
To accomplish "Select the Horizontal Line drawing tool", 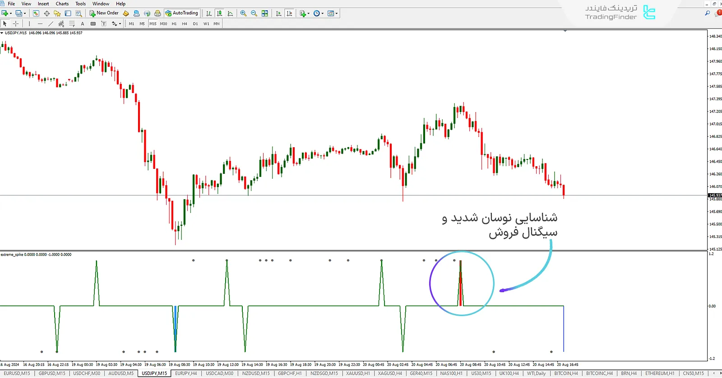I will coord(40,23).
